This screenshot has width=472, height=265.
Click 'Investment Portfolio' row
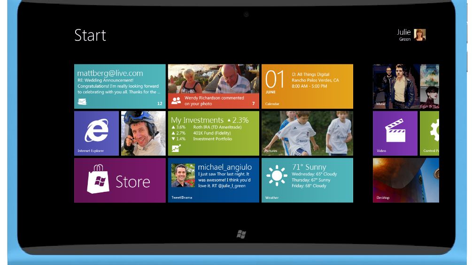click(201, 139)
